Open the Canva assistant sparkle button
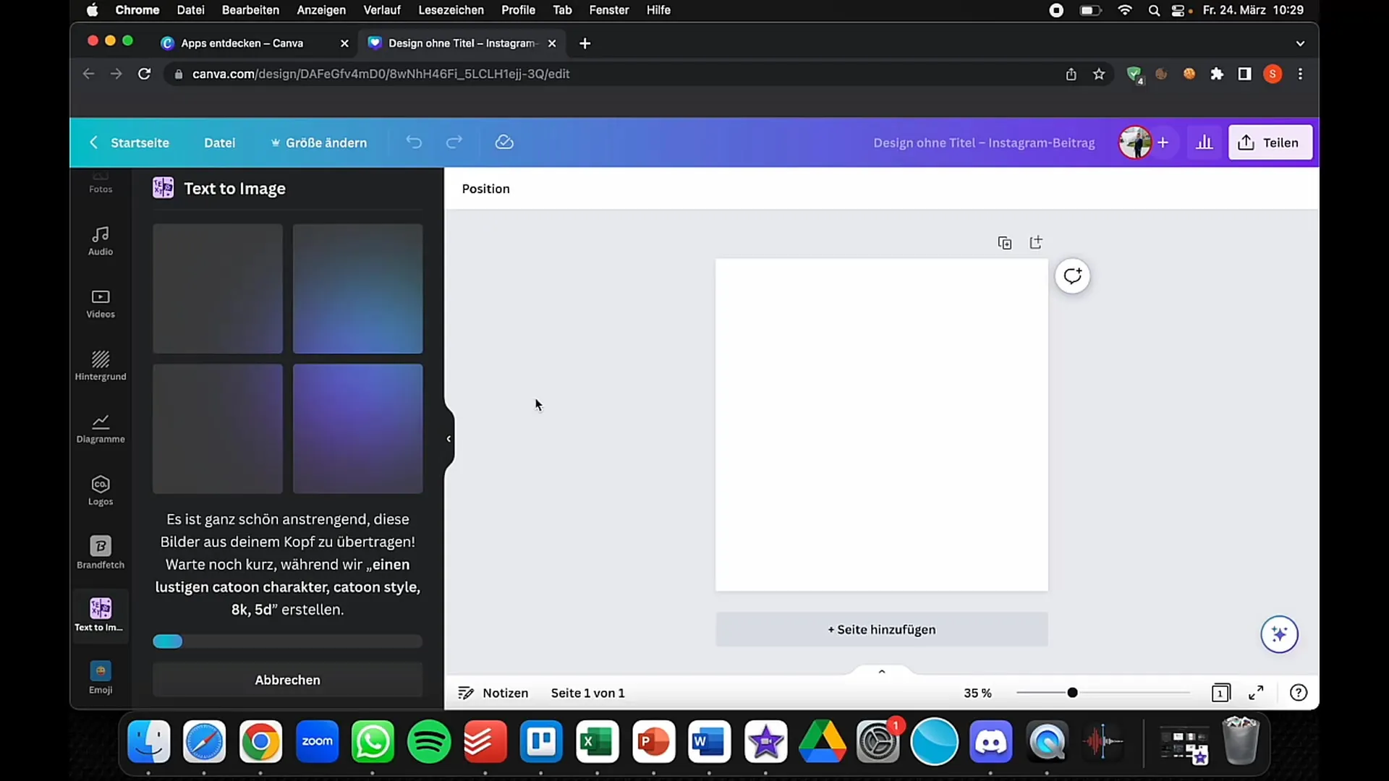 click(1279, 634)
